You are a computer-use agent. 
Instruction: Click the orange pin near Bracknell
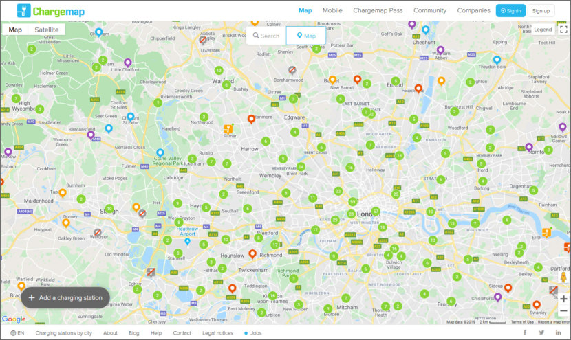click(x=21, y=286)
